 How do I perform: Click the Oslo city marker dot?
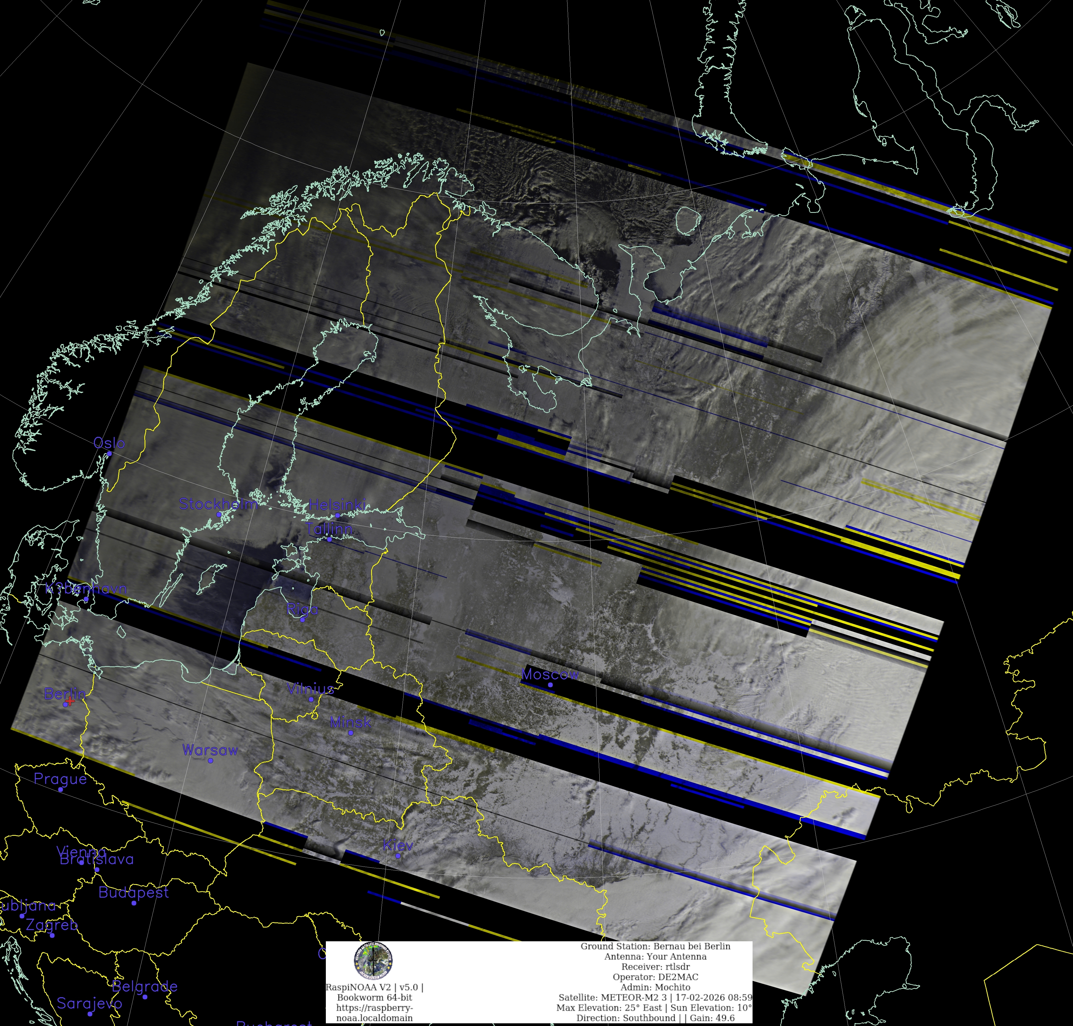click(110, 454)
